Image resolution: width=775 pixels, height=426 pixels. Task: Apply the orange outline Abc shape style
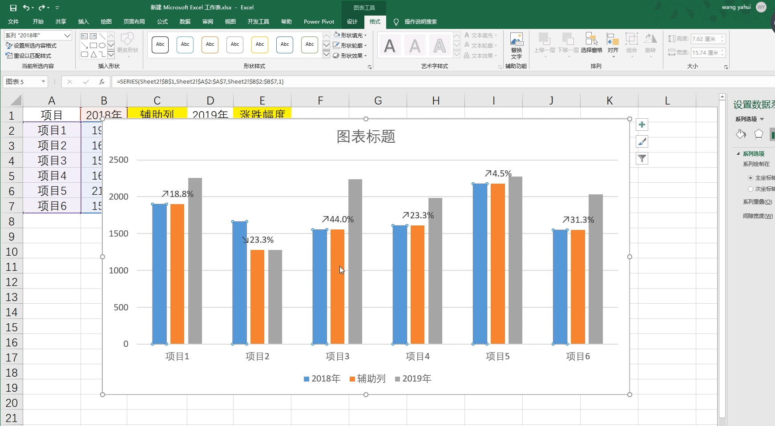point(210,44)
